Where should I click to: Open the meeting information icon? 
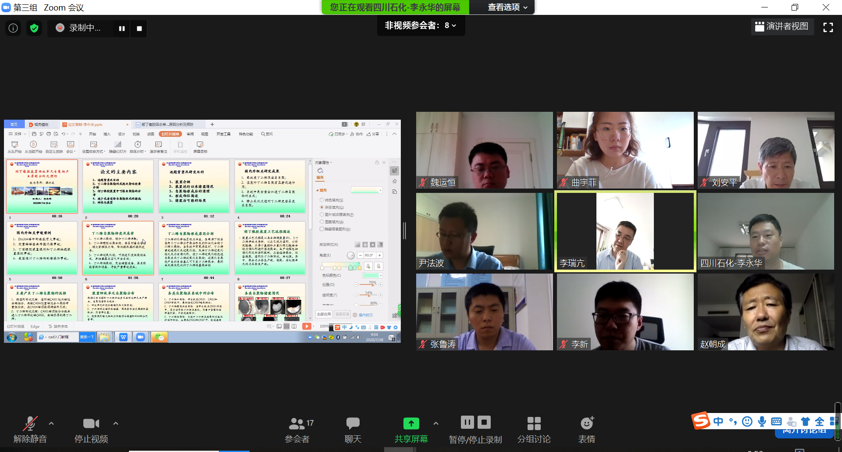[x=13, y=28]
